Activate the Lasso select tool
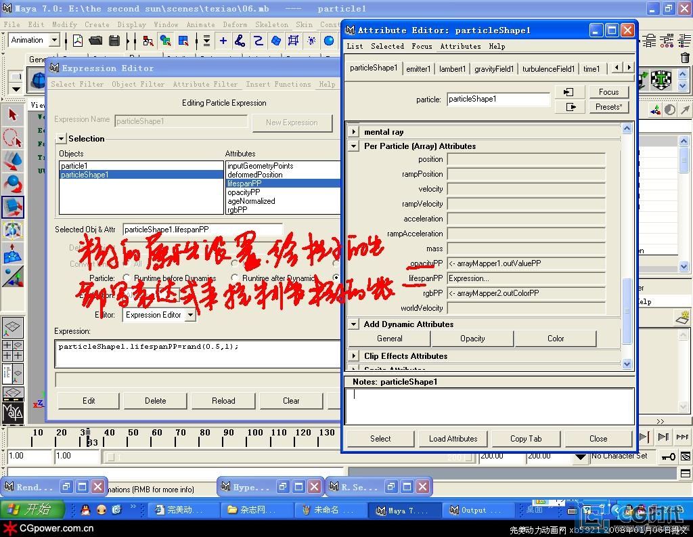 click(13, 138)
